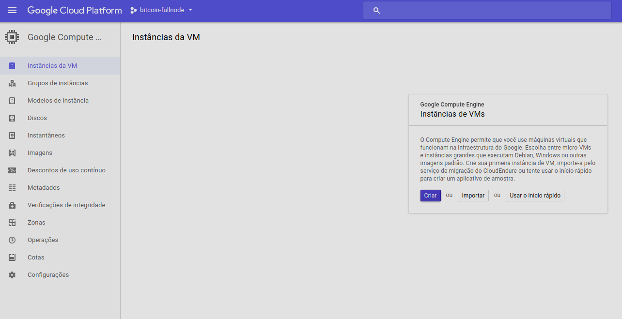622x319 pixels.
Task: Open Descontos de uso contínuo
Action: pos(60,170)
